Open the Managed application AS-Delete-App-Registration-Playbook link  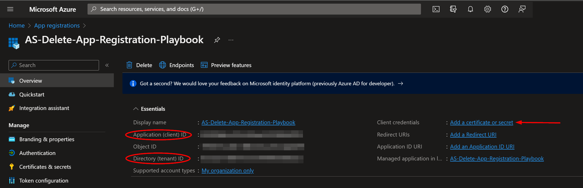click(497, 159)
